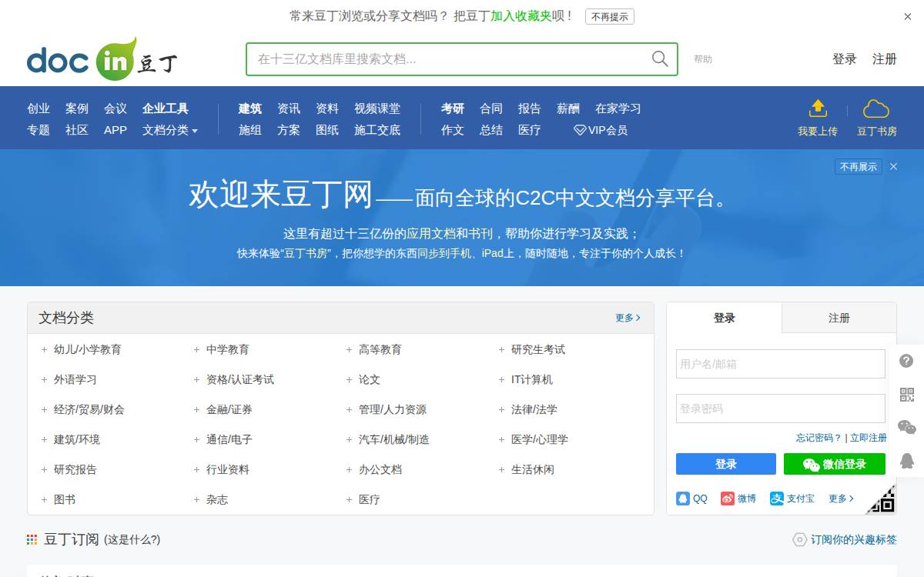Open 在家学习 in the navigation bar
The height and width of the screenshot is (577, 924).
point(618,108)
